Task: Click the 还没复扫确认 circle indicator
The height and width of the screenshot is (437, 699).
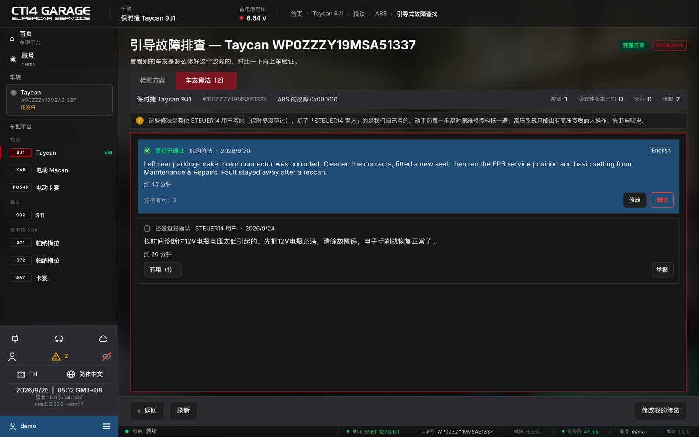Action: click(x=147, y=229)
